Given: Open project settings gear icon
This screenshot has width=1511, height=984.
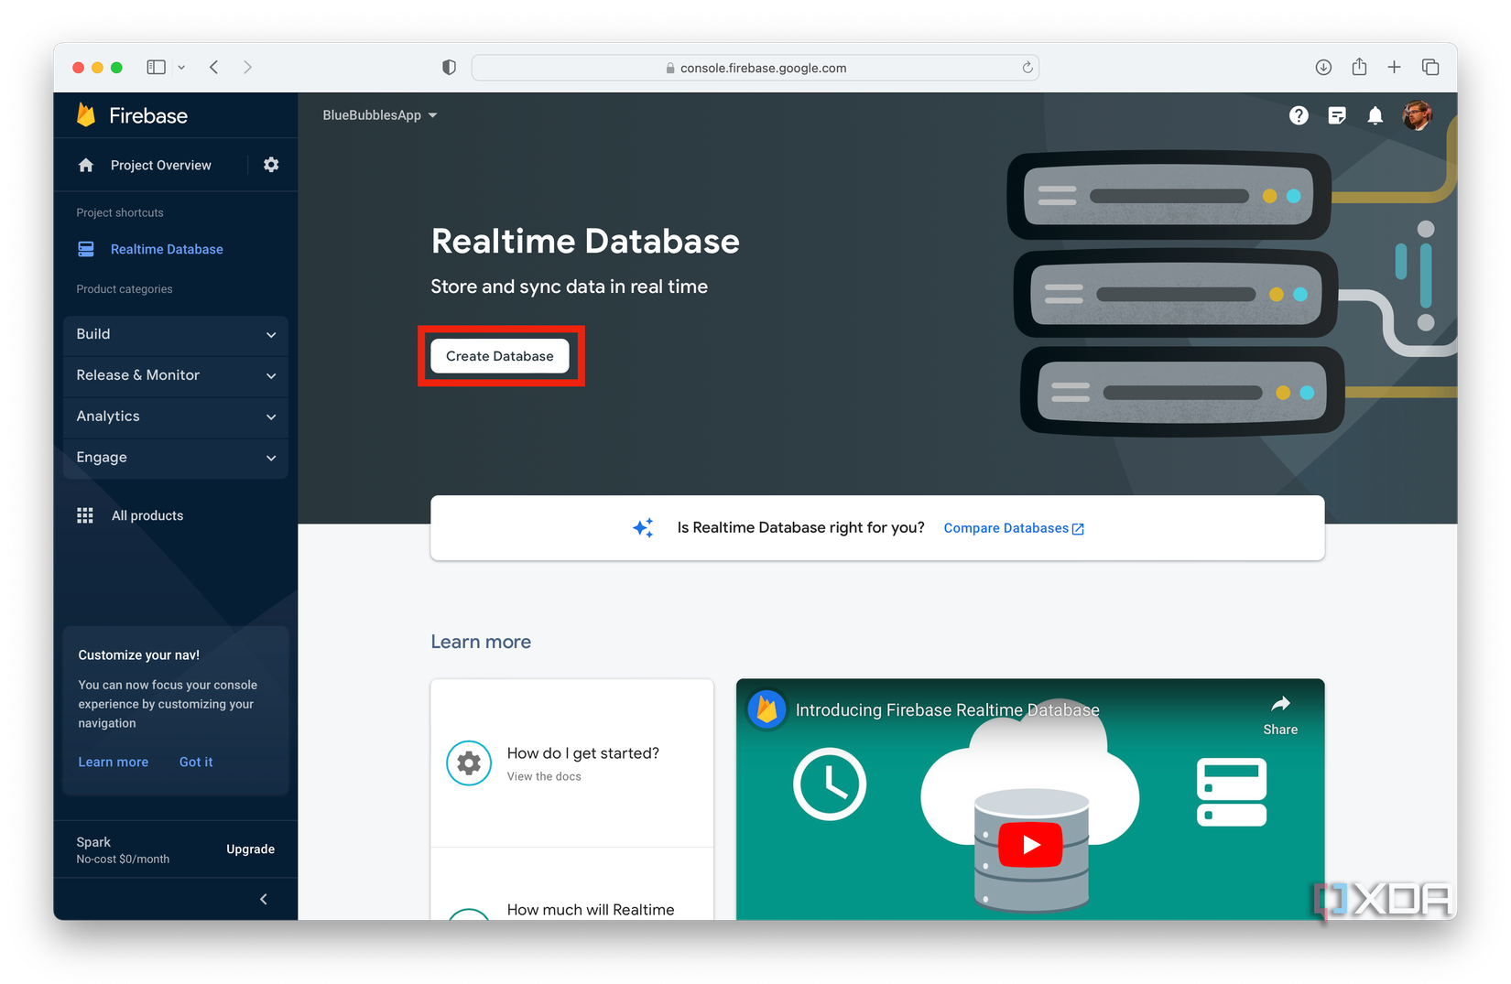Looking at the screenshot, I should pyautogui.click(x=271, y=165).
